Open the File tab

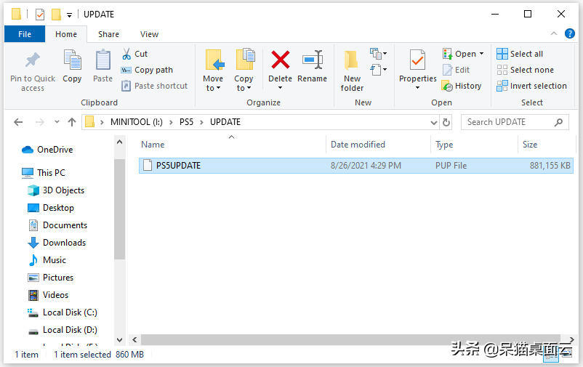25,34
